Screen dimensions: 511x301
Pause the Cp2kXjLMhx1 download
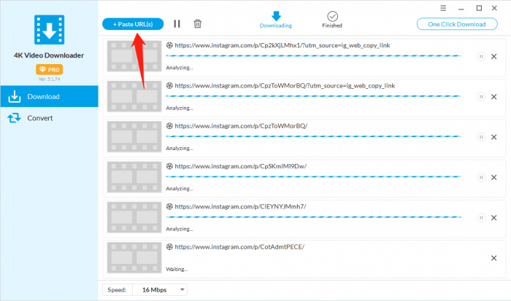[x=480, y=56]
